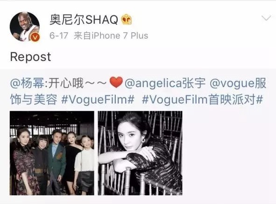The width and height of the screenshot is (276, 204).
Task: Expand the post options chevron
Action: (266, 18)
